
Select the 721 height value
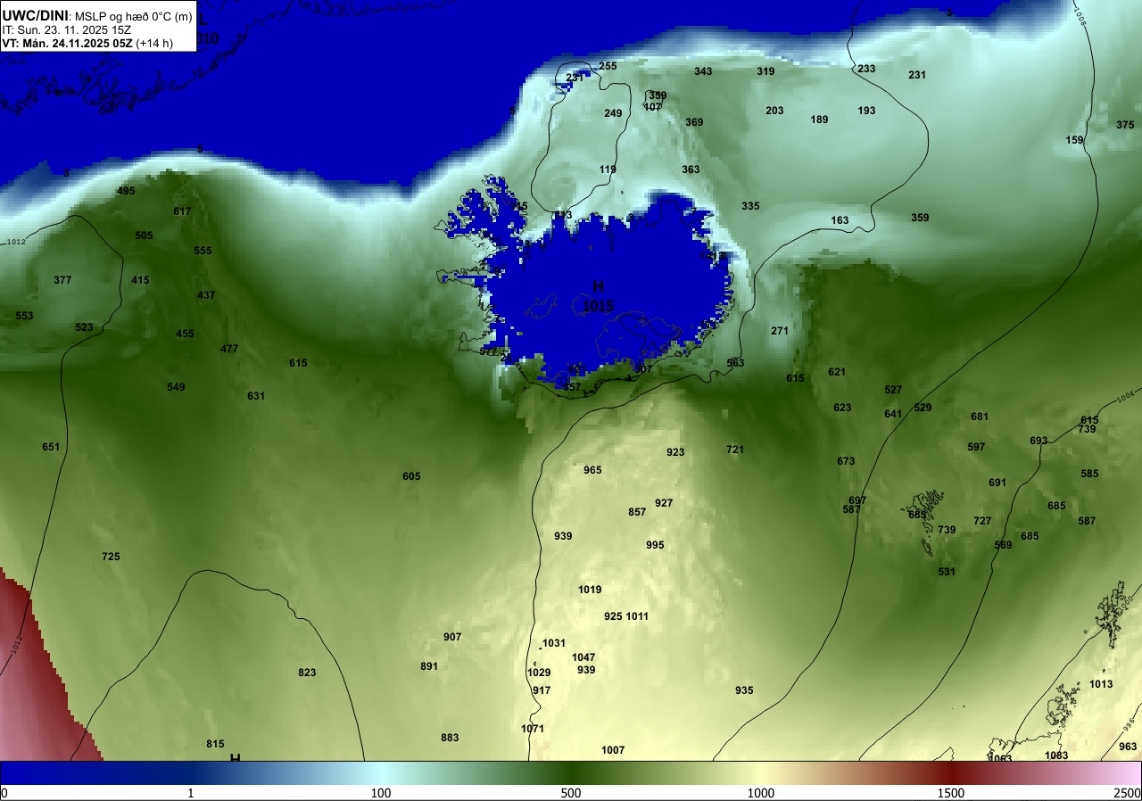click(x=735, y=450)
